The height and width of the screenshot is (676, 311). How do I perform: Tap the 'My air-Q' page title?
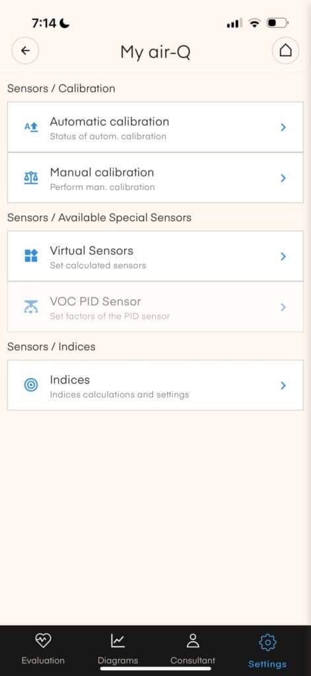pos(155,52)
